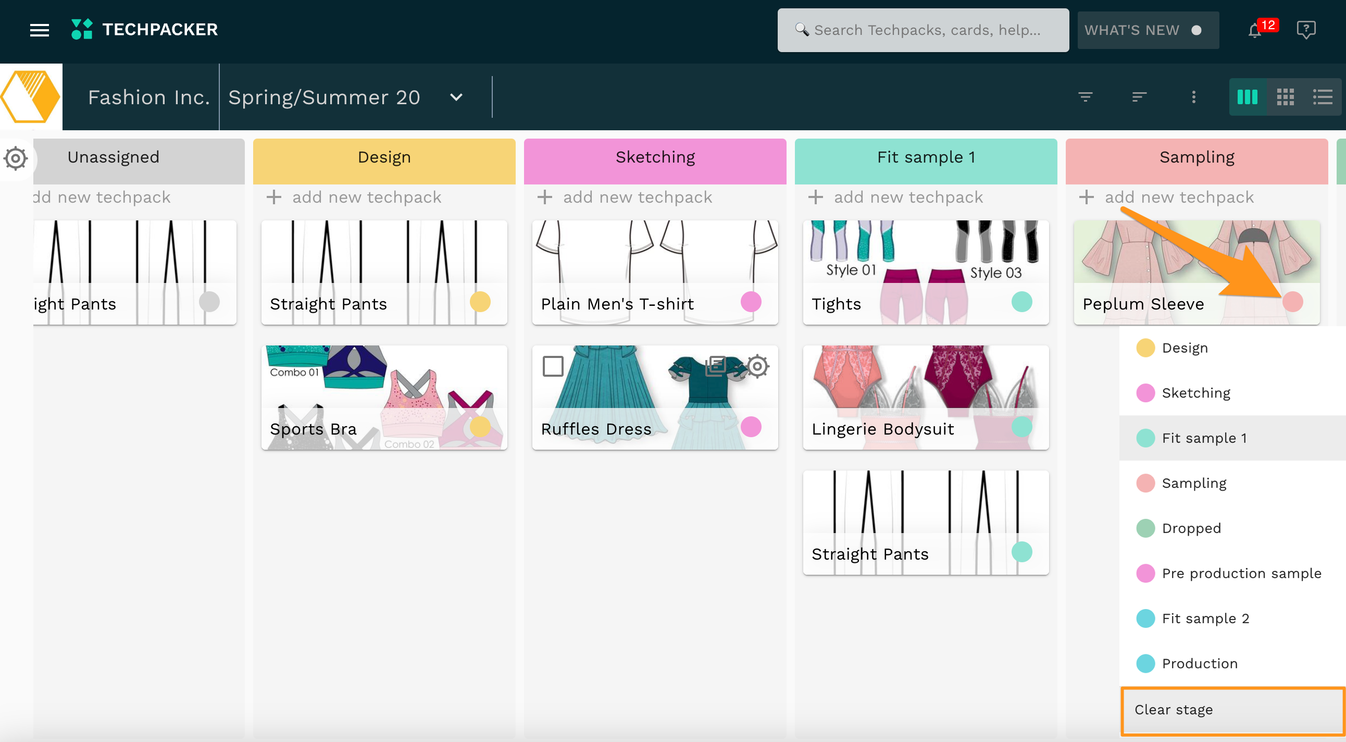
Task: Open stage dropdown on Straight Pants Design card
Action: 480,302
